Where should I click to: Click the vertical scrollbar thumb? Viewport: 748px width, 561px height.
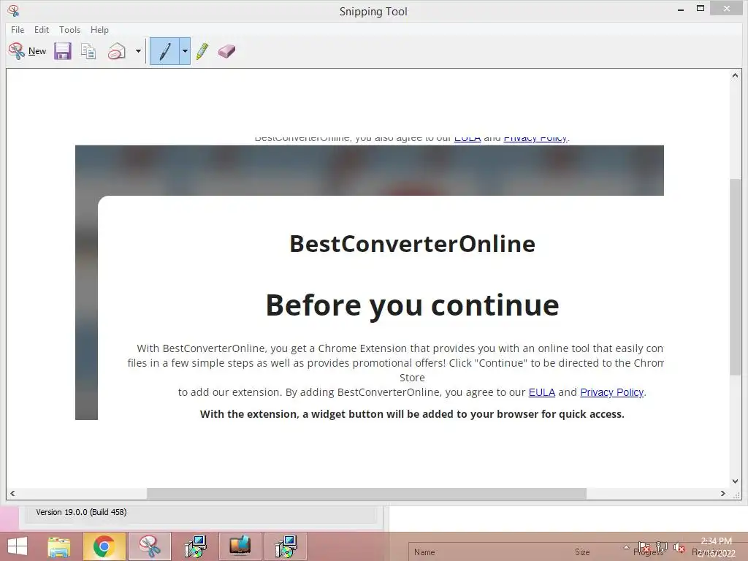pyautogui.click(x=735, y=277)
